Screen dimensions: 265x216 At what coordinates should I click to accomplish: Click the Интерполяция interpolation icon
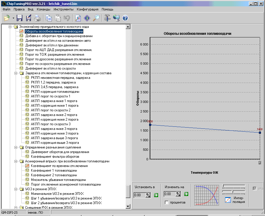(x=228, y=200)
